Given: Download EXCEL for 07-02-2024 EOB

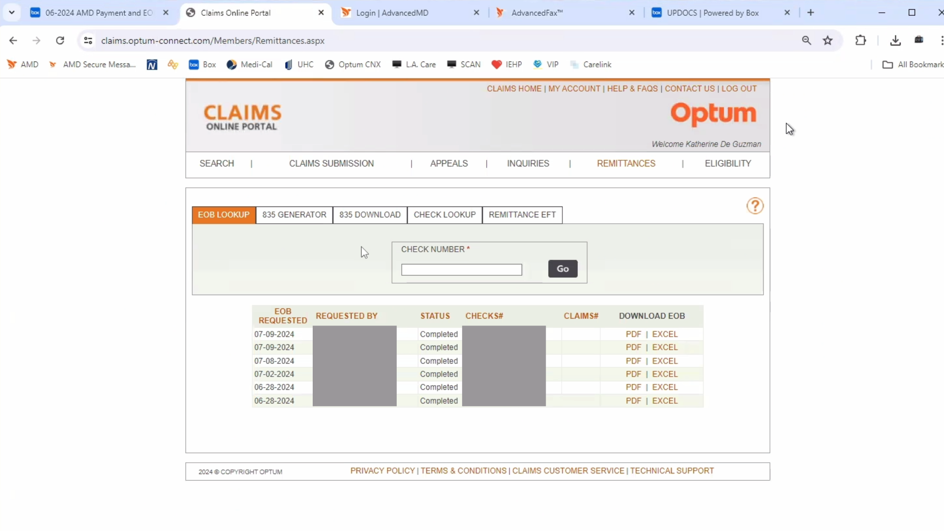Looking at the screenshot, I should (665, 374).
